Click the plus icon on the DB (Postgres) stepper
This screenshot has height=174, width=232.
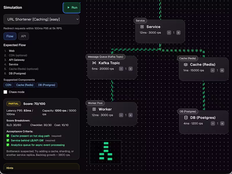click(222, 123)
